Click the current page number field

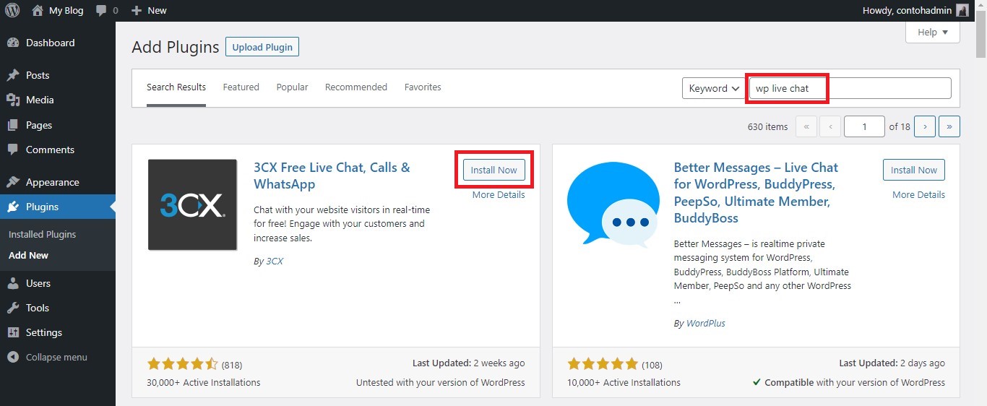(x=864, y=126)
